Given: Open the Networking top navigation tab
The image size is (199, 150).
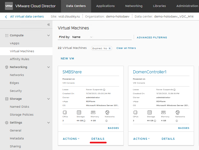Looking at the screenshot, I should (x=134, y=6).
